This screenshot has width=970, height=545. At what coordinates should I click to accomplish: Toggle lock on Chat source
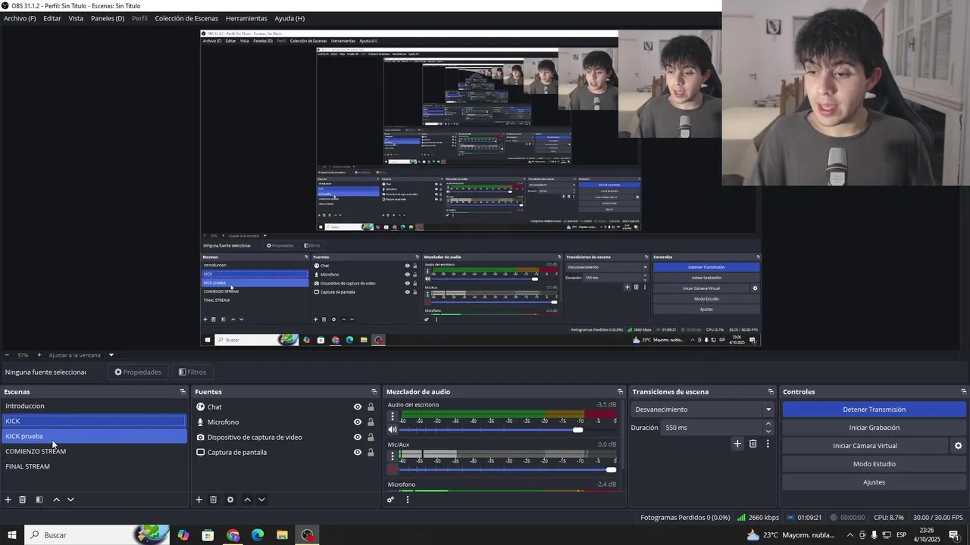point(371,406)
